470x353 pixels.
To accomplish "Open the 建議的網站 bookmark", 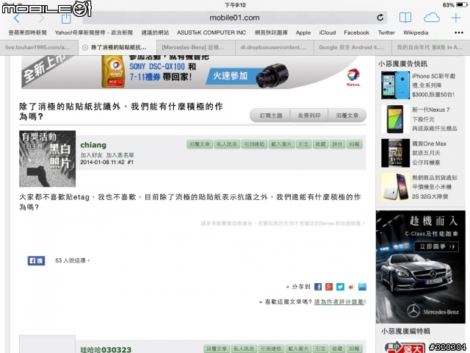I will coord(155,32).
